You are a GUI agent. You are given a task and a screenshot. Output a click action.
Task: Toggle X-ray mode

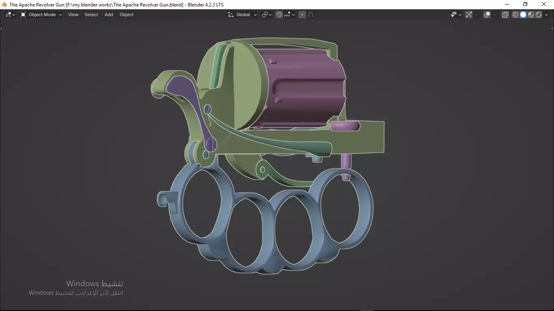click(x=505, y=15)
